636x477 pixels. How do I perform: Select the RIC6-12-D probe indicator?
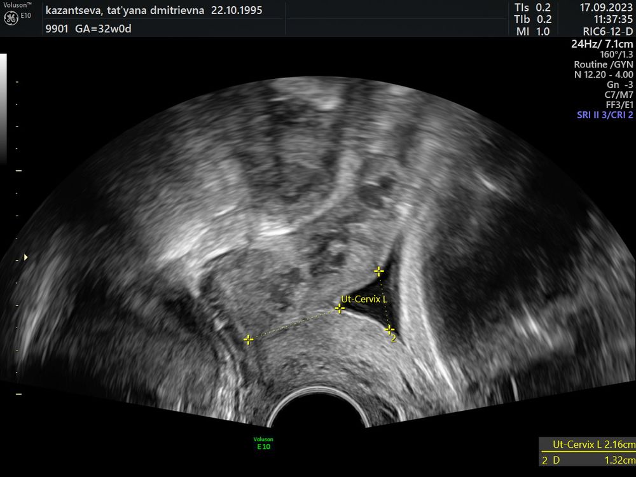click(607, 32)
